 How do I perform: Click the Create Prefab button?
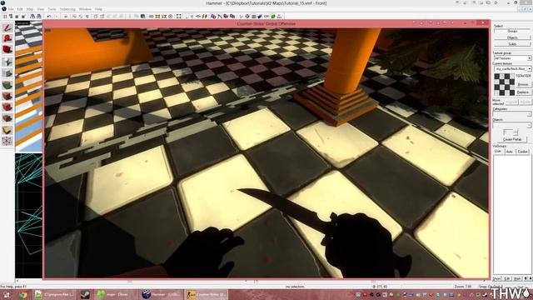tap(512, 139)
